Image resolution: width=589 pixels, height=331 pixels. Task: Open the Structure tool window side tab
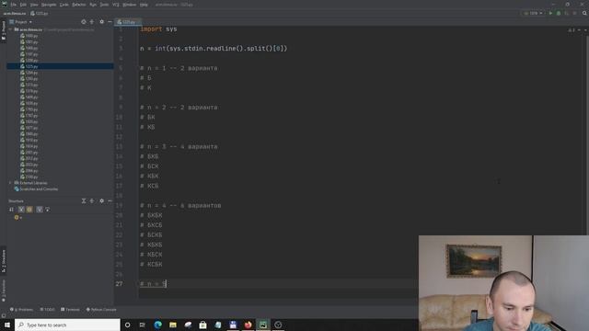[4, 261]
